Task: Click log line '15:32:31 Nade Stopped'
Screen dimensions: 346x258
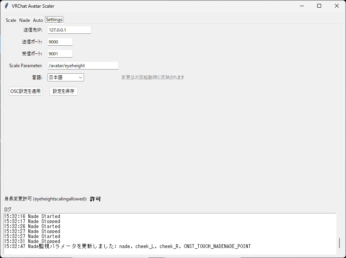Action: (32, 241)
